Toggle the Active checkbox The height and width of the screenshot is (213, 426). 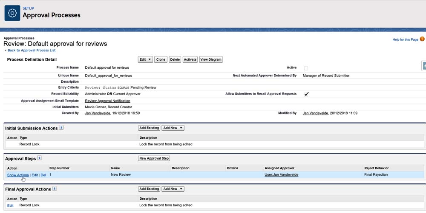click(306, 68)
